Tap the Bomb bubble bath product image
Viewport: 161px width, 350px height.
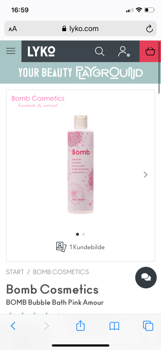[x=80, y=164]
